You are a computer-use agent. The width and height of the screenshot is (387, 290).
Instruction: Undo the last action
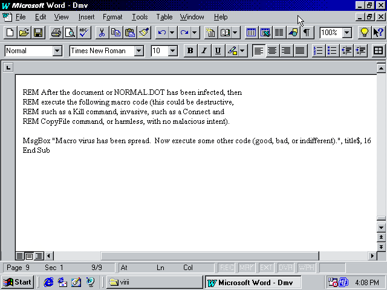tap(162, 33)
